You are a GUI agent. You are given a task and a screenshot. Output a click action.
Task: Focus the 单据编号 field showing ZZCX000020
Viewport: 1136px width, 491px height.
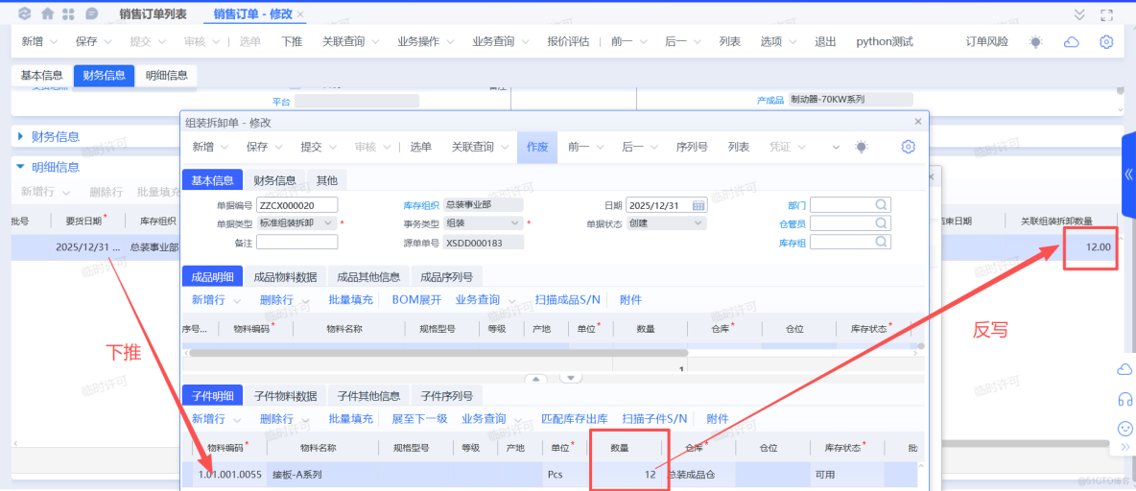297,205
